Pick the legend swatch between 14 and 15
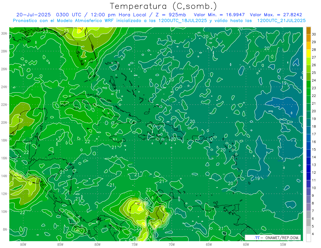This screenshot has height=248, width=321. pos(308,153)
